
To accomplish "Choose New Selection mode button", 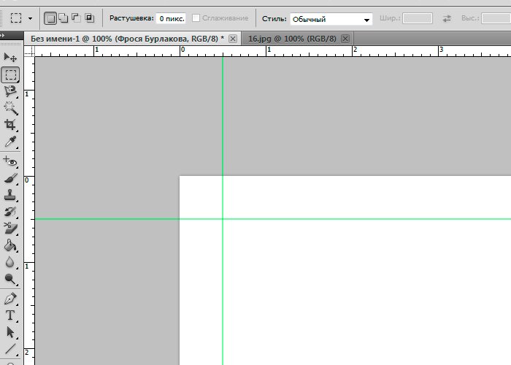I will (50, 18).
